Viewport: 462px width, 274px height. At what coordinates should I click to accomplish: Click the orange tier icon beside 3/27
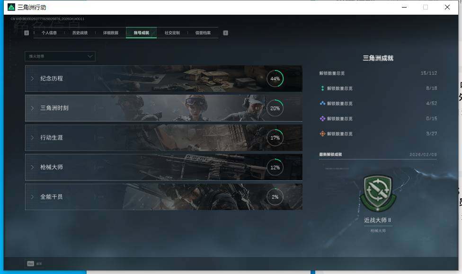click(x=322, y=133)
